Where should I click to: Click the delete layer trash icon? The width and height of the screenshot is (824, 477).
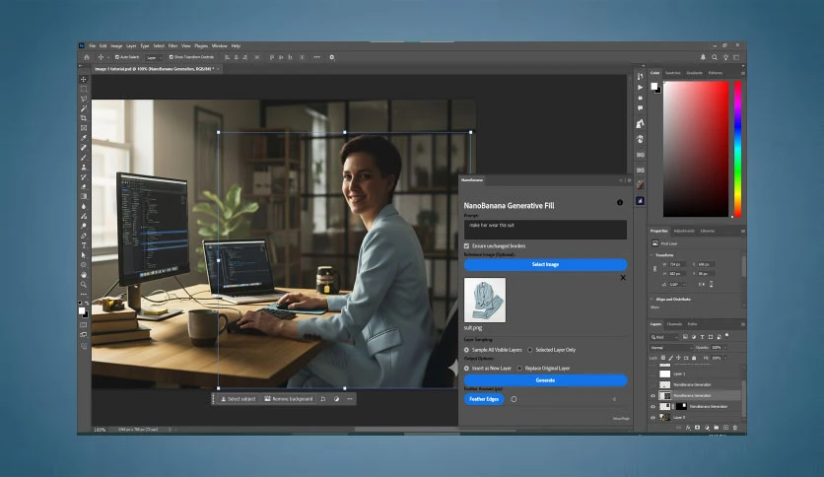point(735,428)
